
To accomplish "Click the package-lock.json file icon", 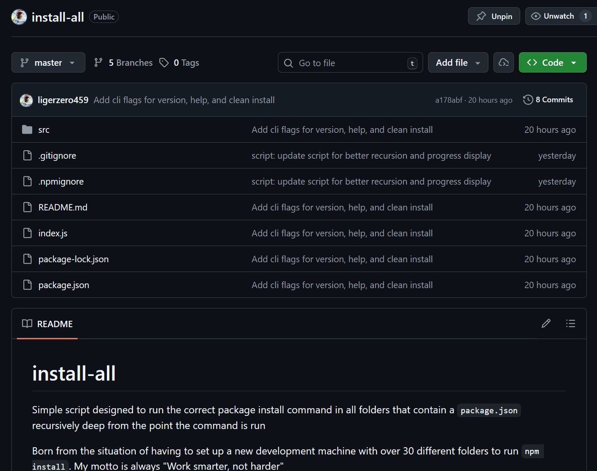I will tap(27, 259).
